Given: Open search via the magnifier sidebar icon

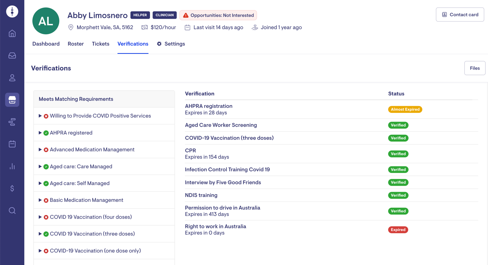Looking at the screenshot, I should [12, 211].
